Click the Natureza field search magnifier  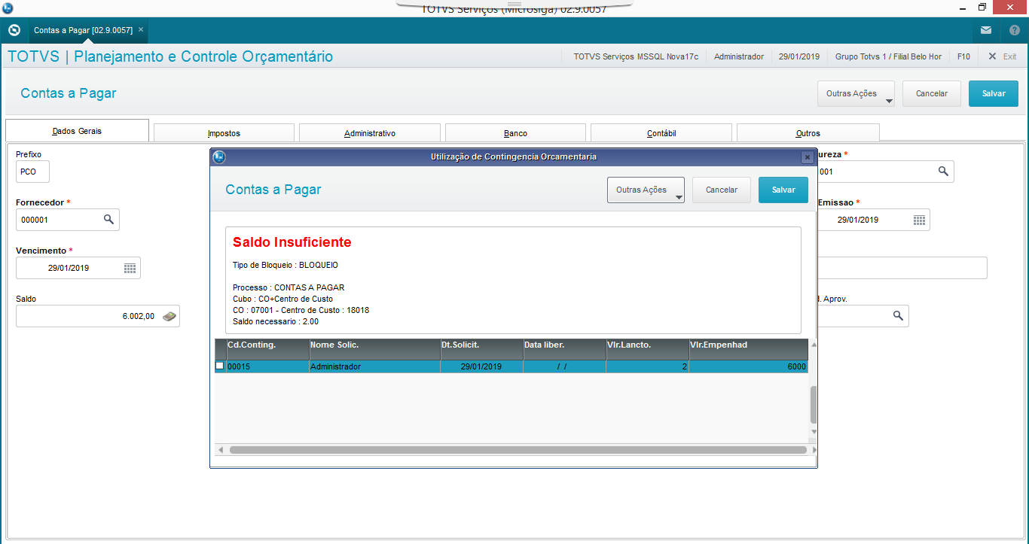click(x=943, y=171)
